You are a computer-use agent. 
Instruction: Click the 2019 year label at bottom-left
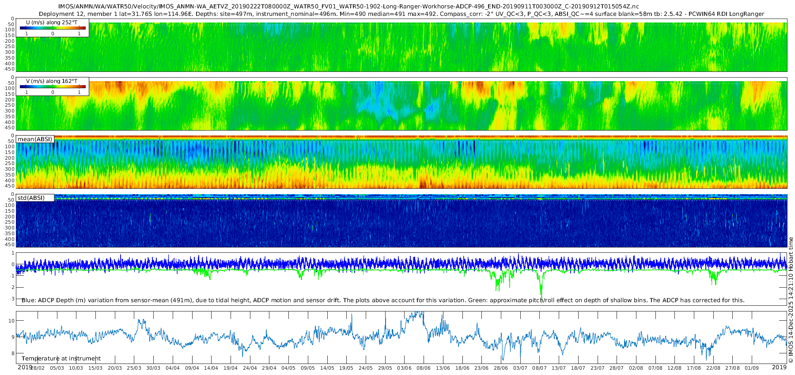coord(25,367)
